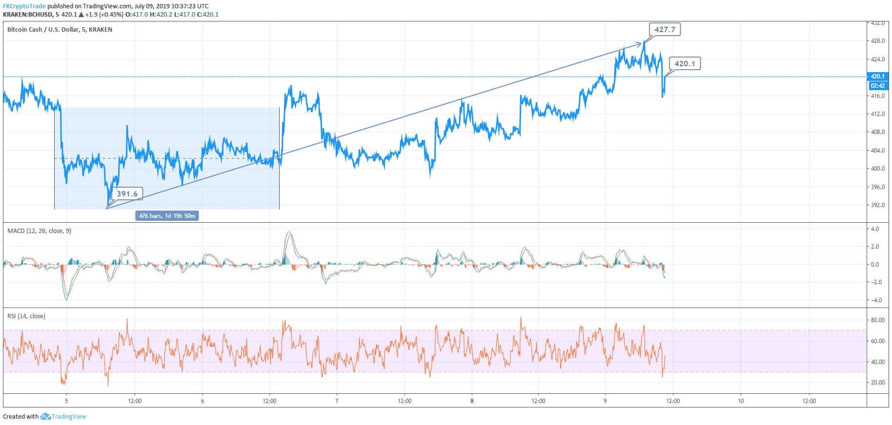Click the 404.0 price axis label
Screen dimensions: 892x425
tap(878, 151)
